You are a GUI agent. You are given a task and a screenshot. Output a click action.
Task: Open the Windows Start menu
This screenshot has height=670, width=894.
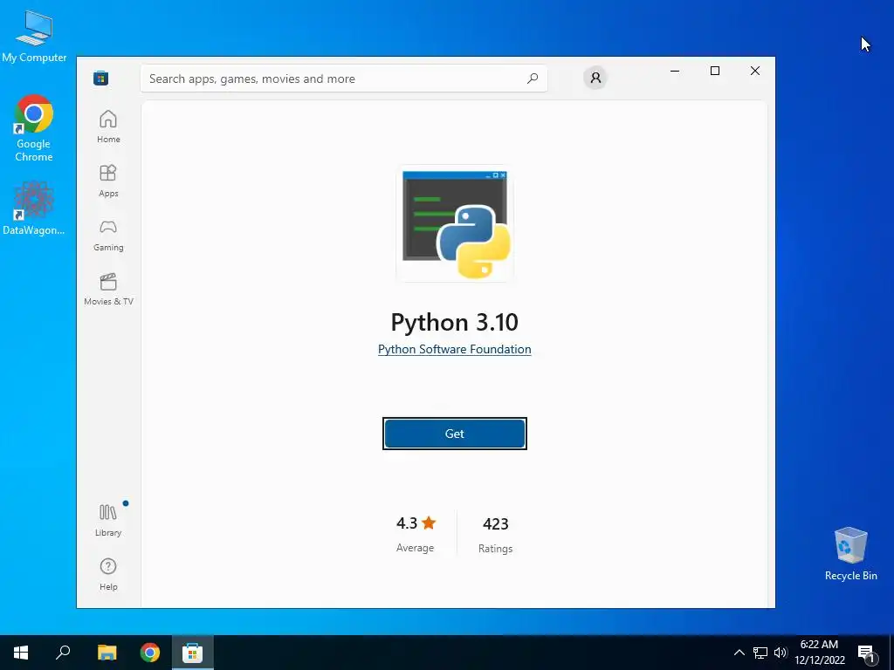click(x=21, y=653)
